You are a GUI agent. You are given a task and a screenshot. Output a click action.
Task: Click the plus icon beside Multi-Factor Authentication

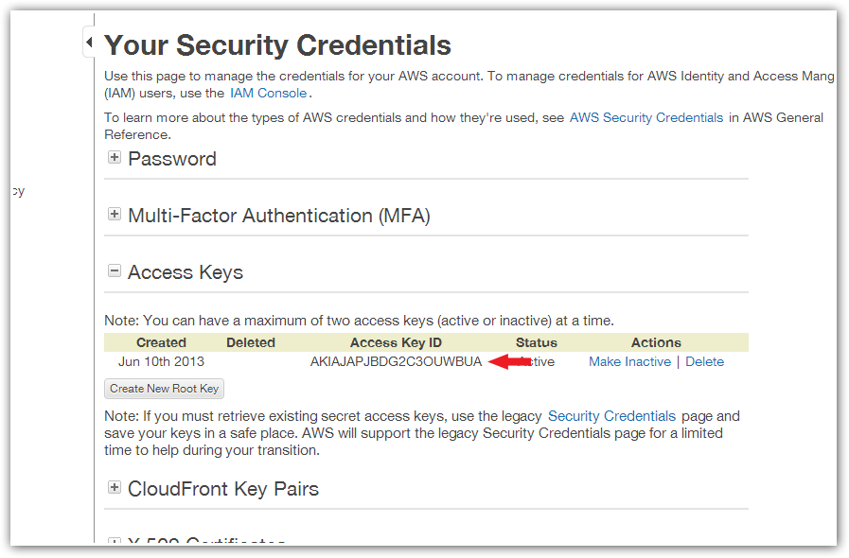(x=115, y=215)
